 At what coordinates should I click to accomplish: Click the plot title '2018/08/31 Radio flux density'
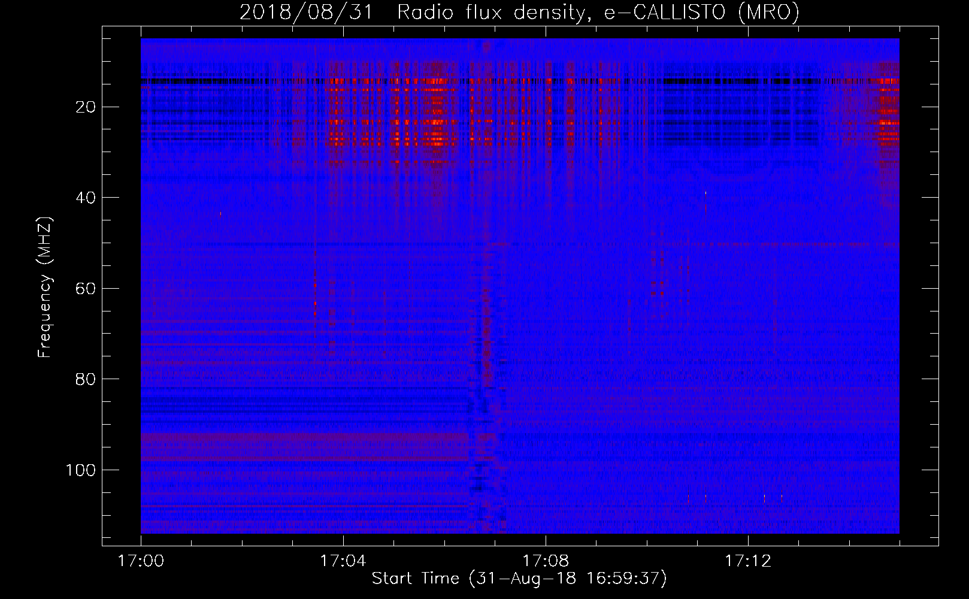click(519, 12)
